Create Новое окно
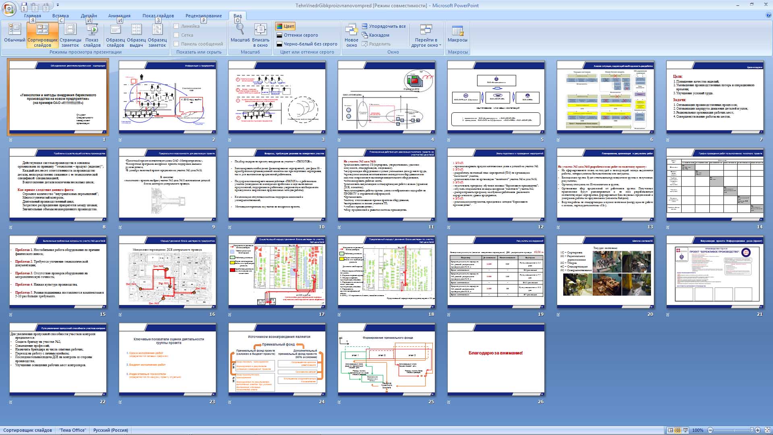773x435 pixels. click(x=351, y=34)
